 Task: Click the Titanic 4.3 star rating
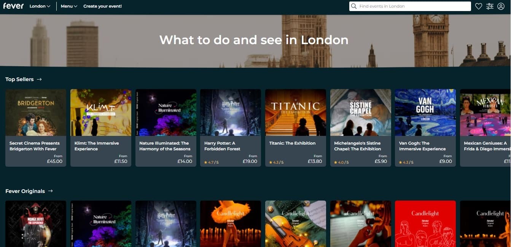coord(276,162)
